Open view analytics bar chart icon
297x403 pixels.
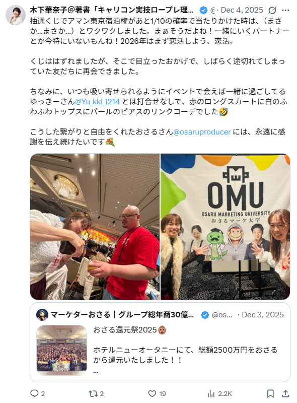click(x=211, y=393)
